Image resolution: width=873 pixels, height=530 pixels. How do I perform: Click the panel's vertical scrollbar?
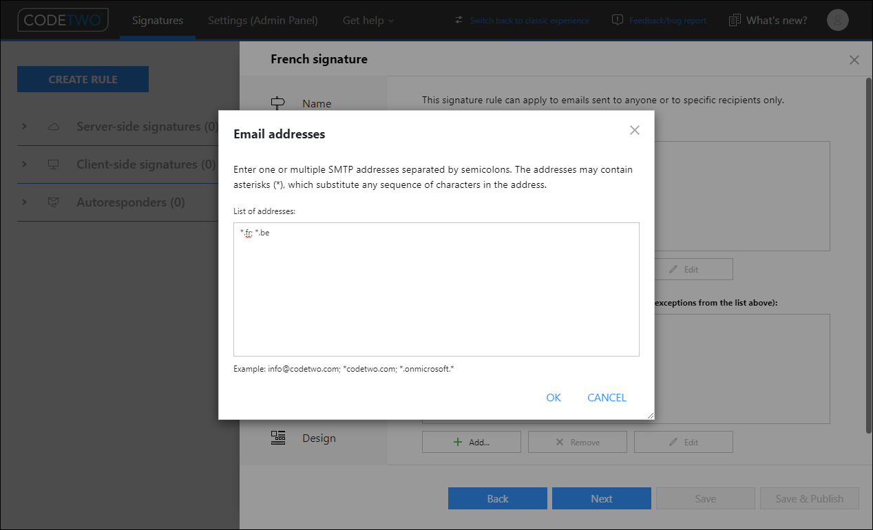[868, 255]
